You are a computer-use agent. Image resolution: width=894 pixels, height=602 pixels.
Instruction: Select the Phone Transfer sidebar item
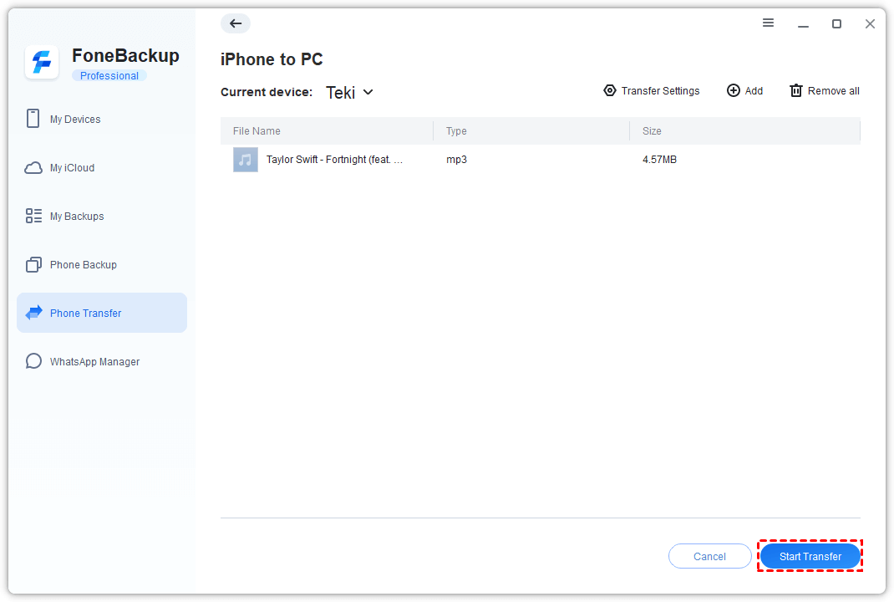(x=85, y=314)
